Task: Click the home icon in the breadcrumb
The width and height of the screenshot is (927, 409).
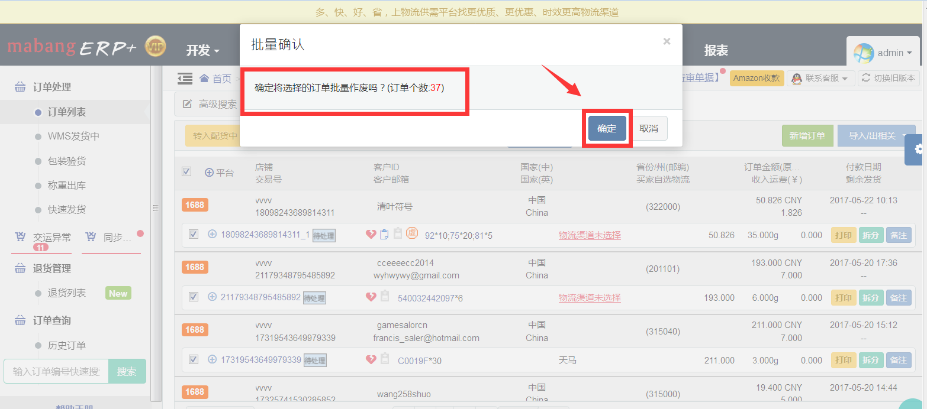Action: [x=204, y=78]
